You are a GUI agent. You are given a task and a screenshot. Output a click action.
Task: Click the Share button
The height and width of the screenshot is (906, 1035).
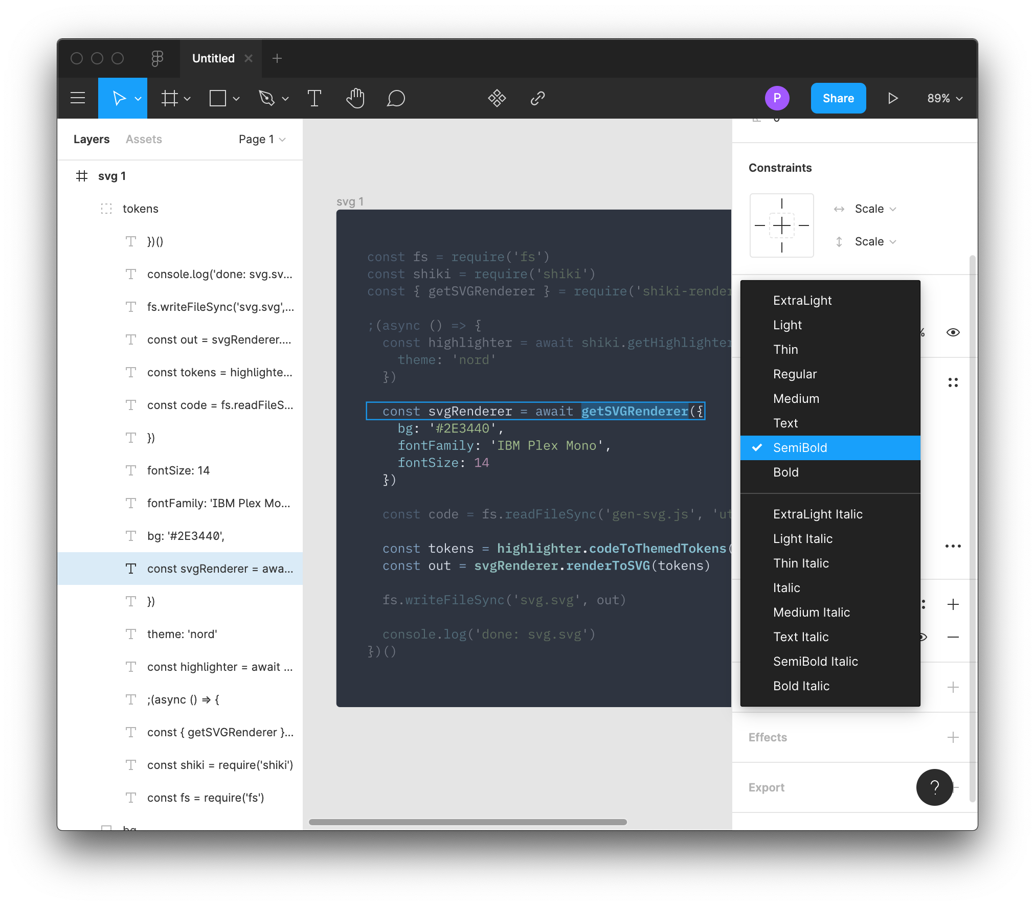coord(838,98)
